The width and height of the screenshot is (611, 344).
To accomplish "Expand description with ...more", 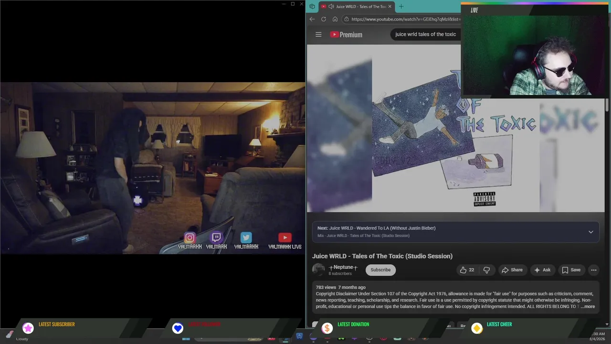I will point(588,307).
